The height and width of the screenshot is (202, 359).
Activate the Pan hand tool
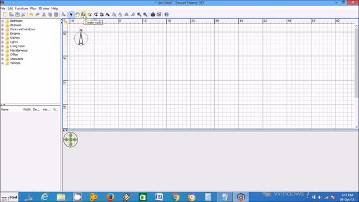coord(77,15)
